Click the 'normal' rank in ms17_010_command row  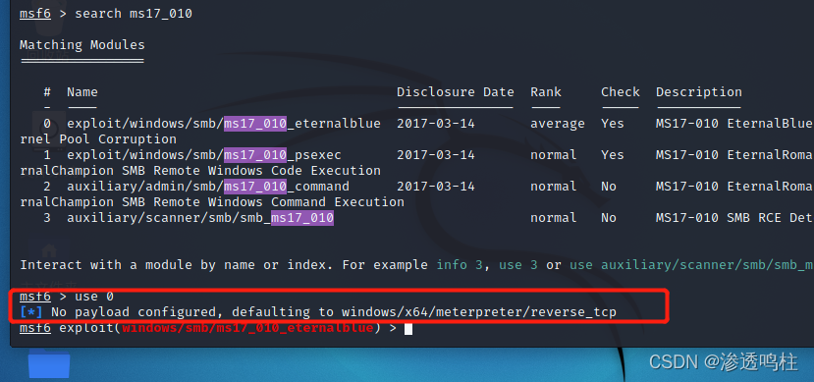pyautogui.click(x=554, y=187)
